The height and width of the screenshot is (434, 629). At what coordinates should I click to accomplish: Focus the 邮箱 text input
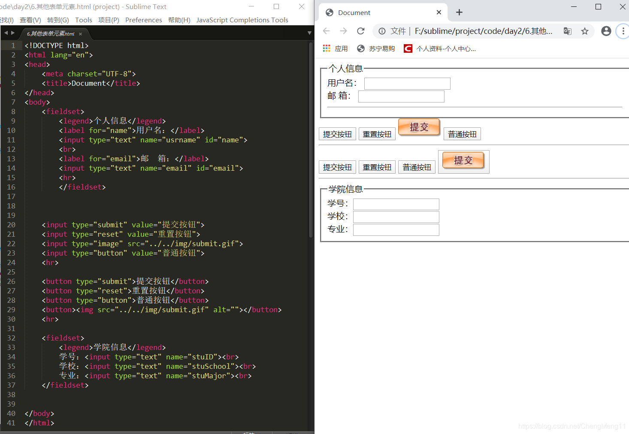click(x=401, y=96)
